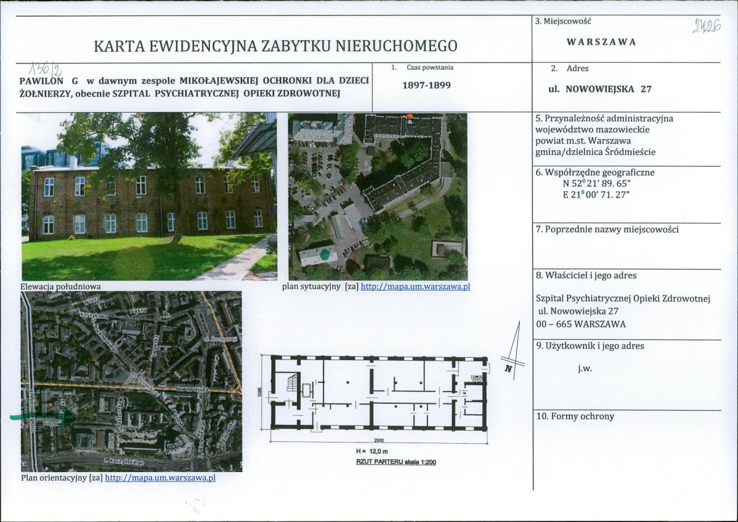Click the label Czas powstania
This screenshot has height=522, width=738.
click(430, 67)
